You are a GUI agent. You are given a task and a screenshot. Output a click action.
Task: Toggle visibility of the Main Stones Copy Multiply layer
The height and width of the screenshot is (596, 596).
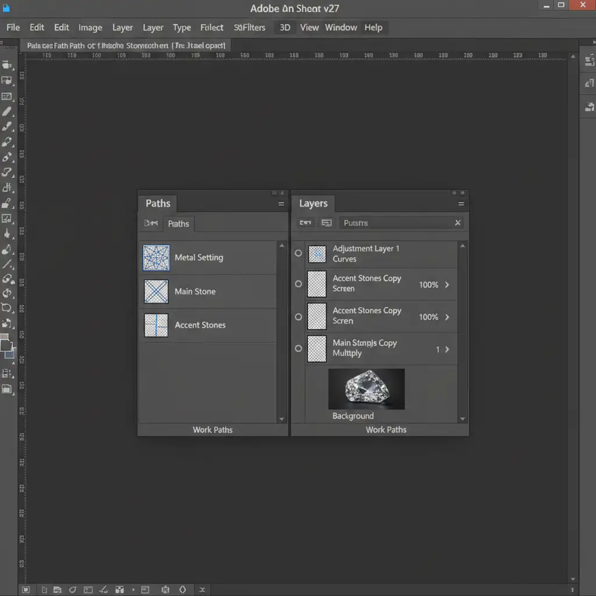pyautogui.click(x=299, y=349)
